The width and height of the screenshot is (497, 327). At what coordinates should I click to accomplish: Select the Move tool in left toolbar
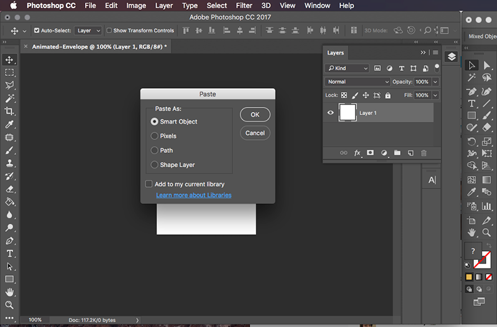9,60
